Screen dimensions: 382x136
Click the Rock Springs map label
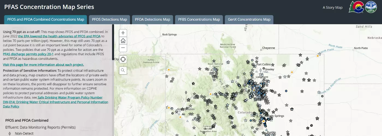coord(169,35)
